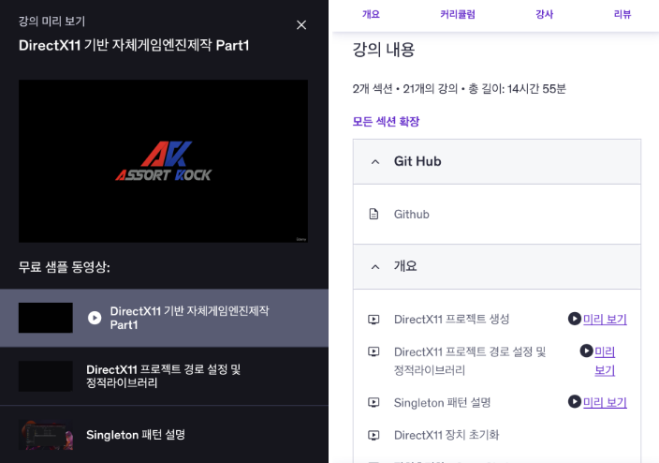This screenshot has height=463, width=659.
Task: Switch to the 커리큘럼 tab
Action: tap(457, 14)
